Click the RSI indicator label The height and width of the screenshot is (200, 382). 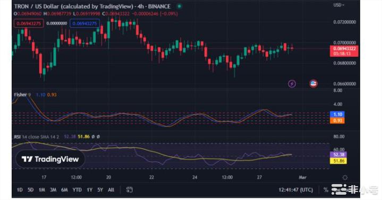(x=17, y=137)
